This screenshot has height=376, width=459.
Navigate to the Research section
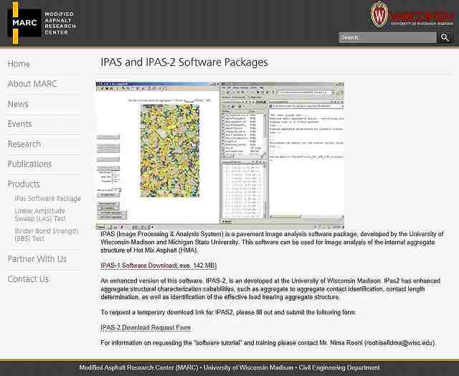tap(24, 144)
